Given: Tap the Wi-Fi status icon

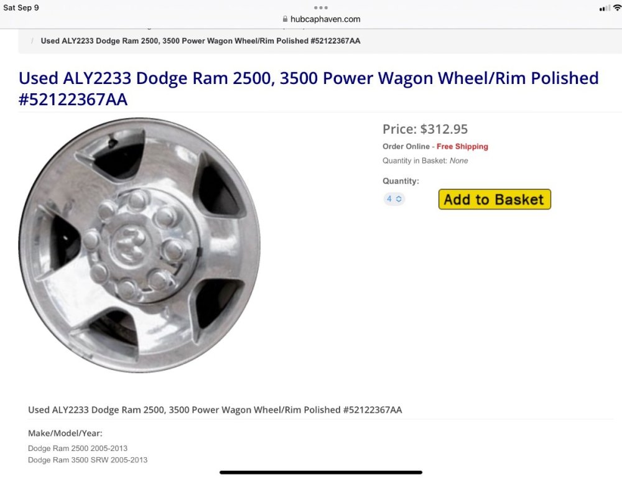Looking at the screenshot, I should 617,7.
